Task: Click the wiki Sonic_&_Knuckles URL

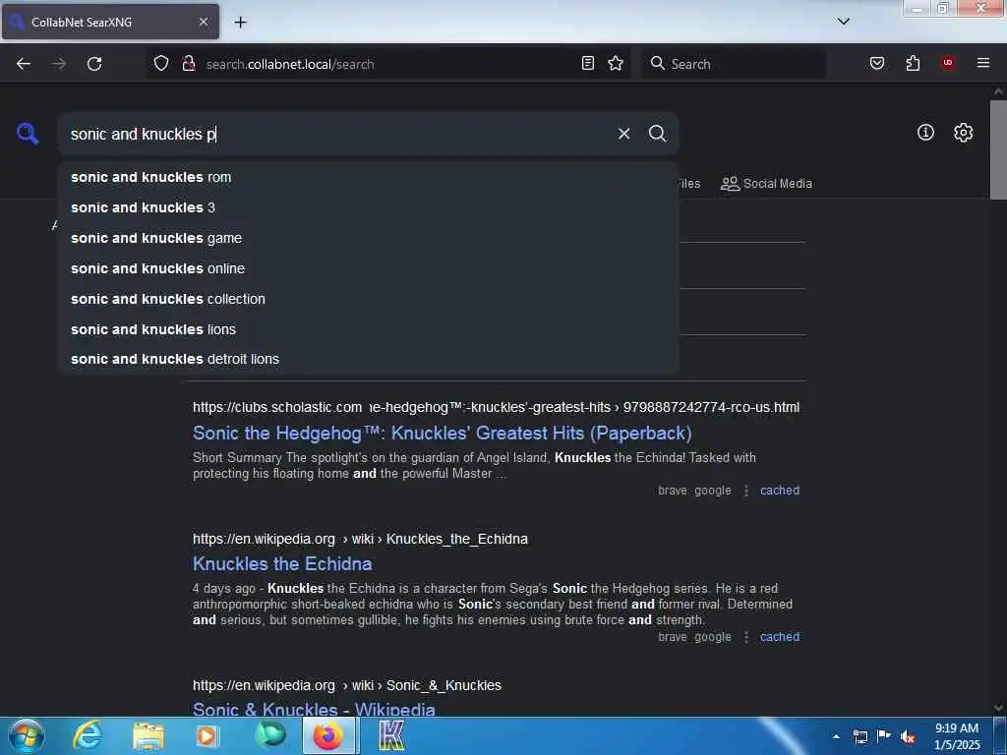Action: (347, 685)
